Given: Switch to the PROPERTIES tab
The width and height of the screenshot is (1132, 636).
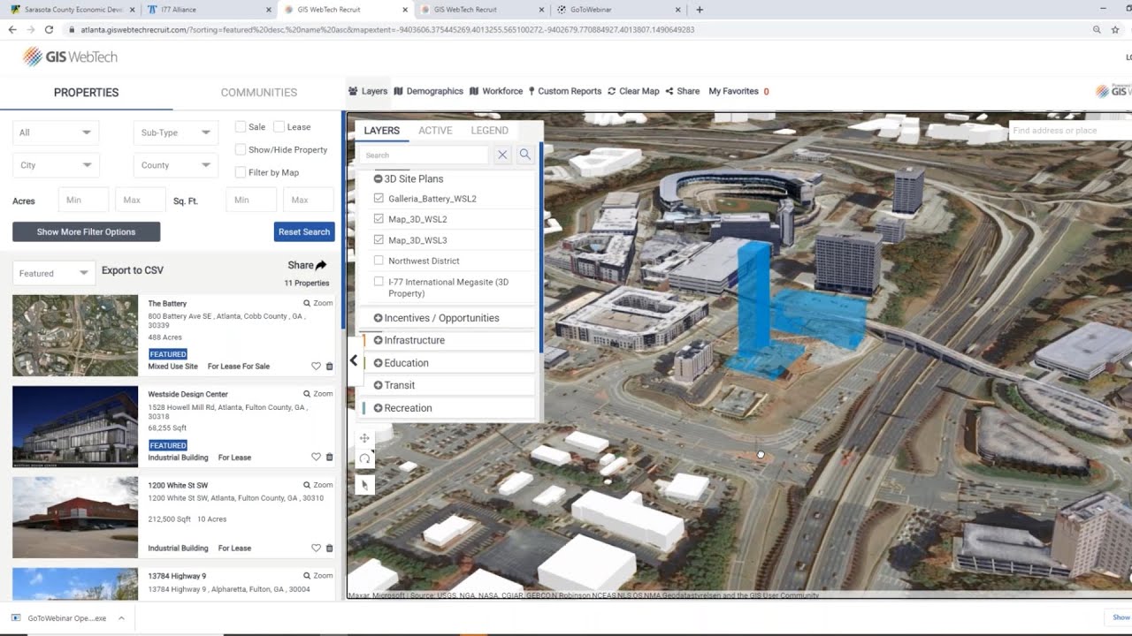Looking at the screenshot, I should click(86, 92).
